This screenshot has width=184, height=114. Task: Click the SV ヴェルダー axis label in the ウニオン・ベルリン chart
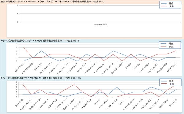tap(46, 68)
